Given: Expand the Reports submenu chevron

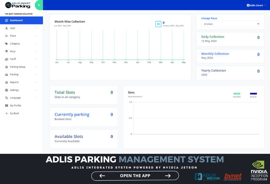Looking at the screenshot, I should (x=35, y=82).
